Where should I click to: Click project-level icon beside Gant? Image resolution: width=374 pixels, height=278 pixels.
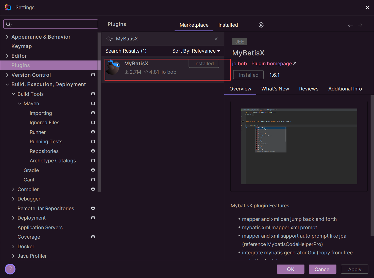click(93, 180)
